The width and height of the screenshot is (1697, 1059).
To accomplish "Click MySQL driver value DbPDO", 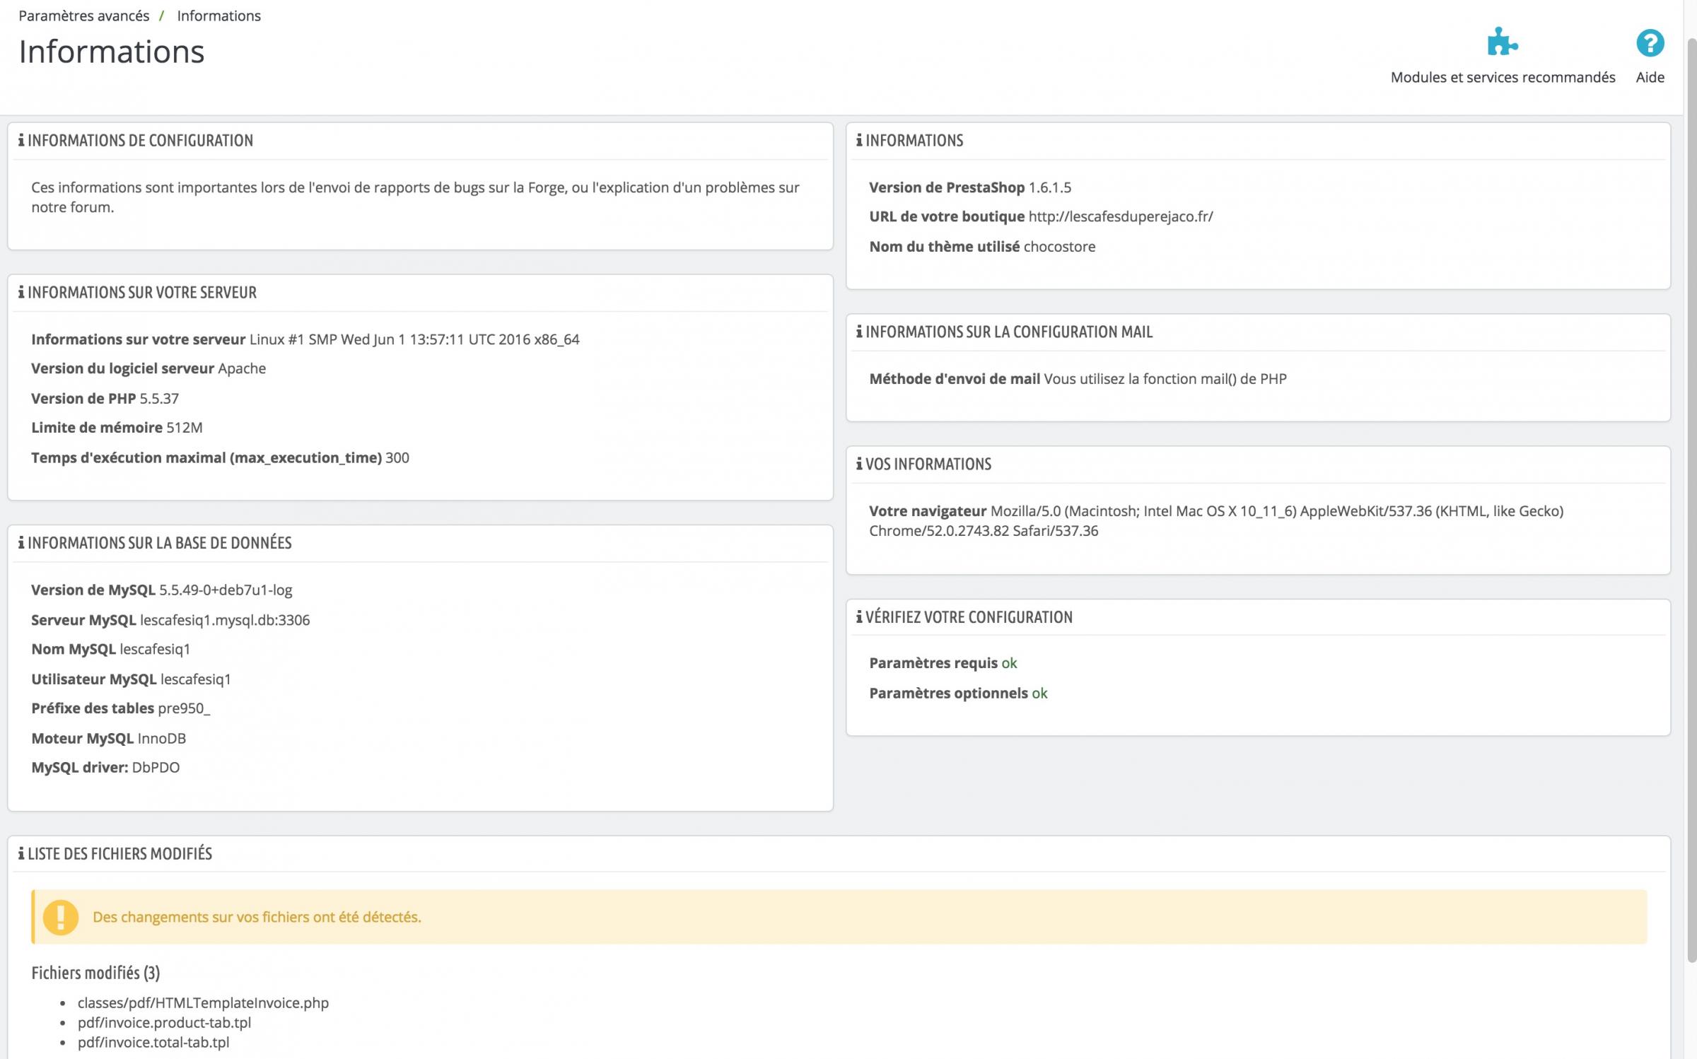I will pyautogui.click(x=156, y=767).
